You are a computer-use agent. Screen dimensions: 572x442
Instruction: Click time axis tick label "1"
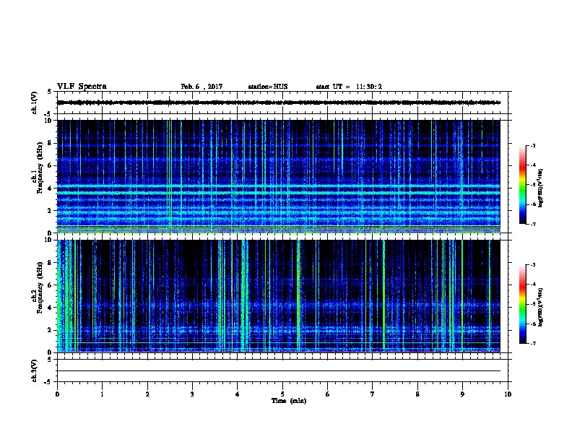pyautogui.click(x=102, y=394)
